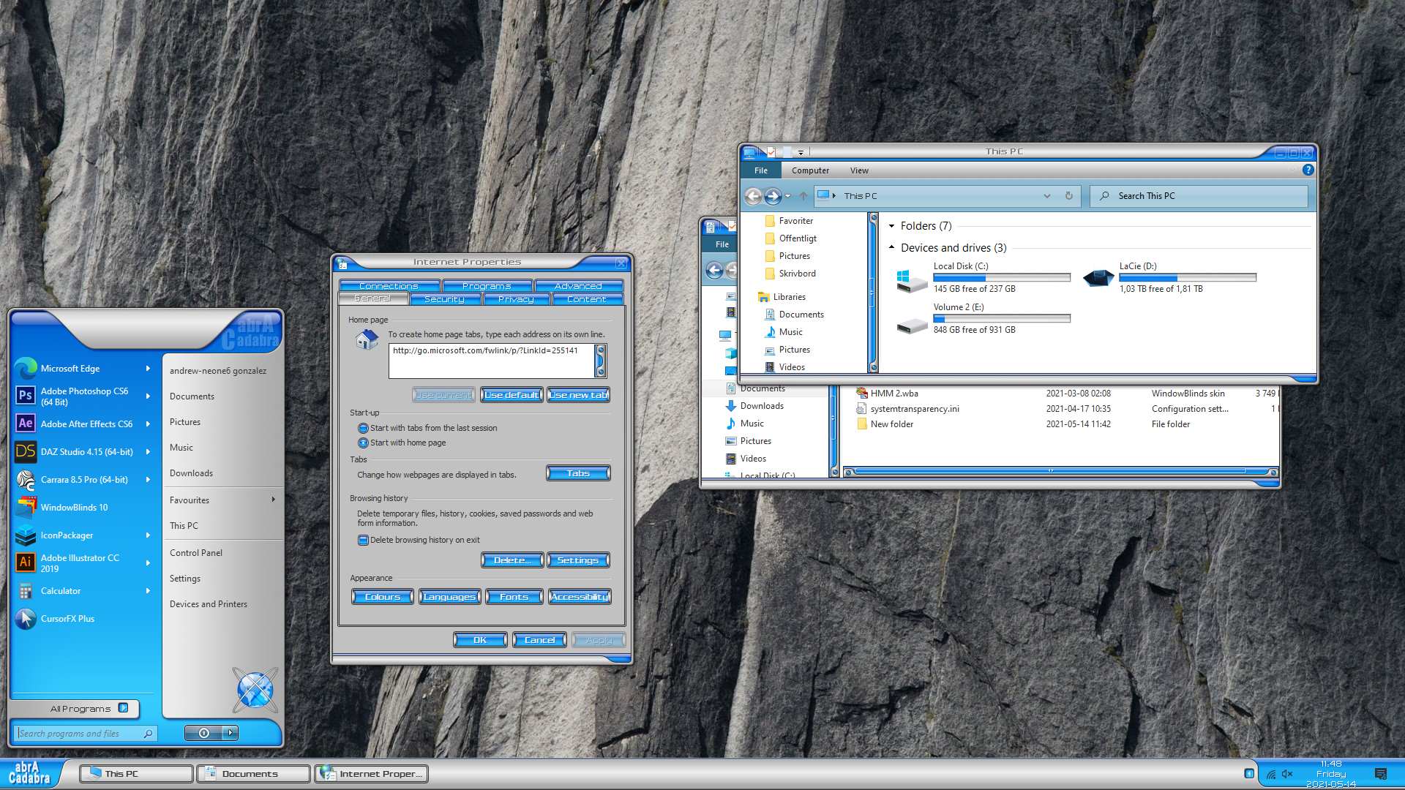Switch to Programs tab
The height and width of the screenshot is (790, 1405).
point(487,286)
